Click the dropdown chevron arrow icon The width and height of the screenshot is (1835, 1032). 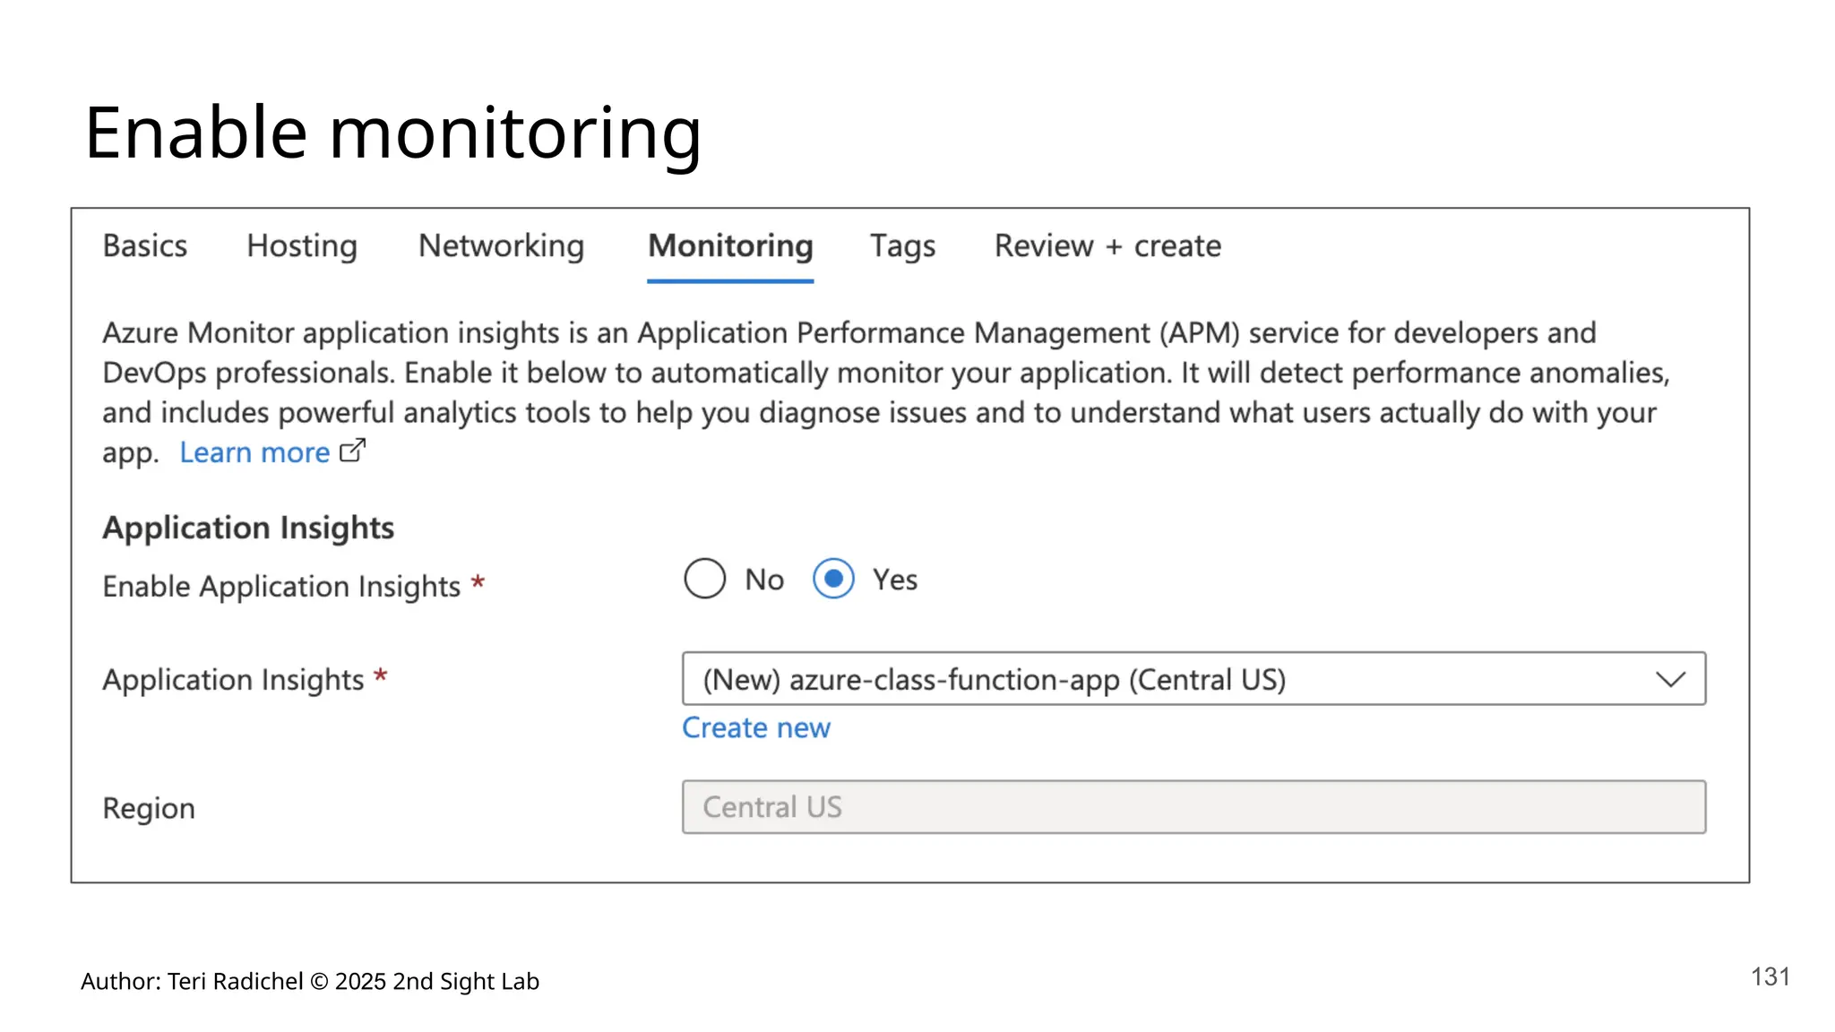click(1670, 679)
